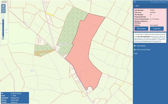Click the Area of selected plans label
The image size is (168, 104).
pyautogui.click(x=142, y=19)
